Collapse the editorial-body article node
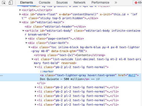 coord(23,31)
